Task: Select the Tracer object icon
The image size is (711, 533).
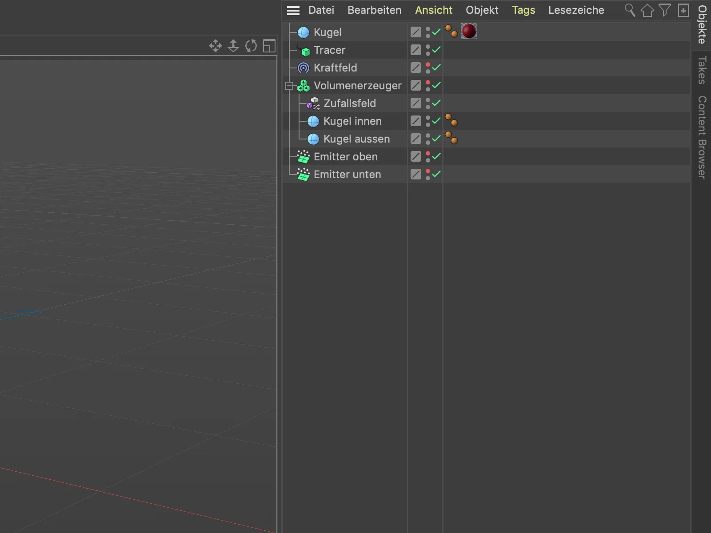Action: (x=304, y=51)
